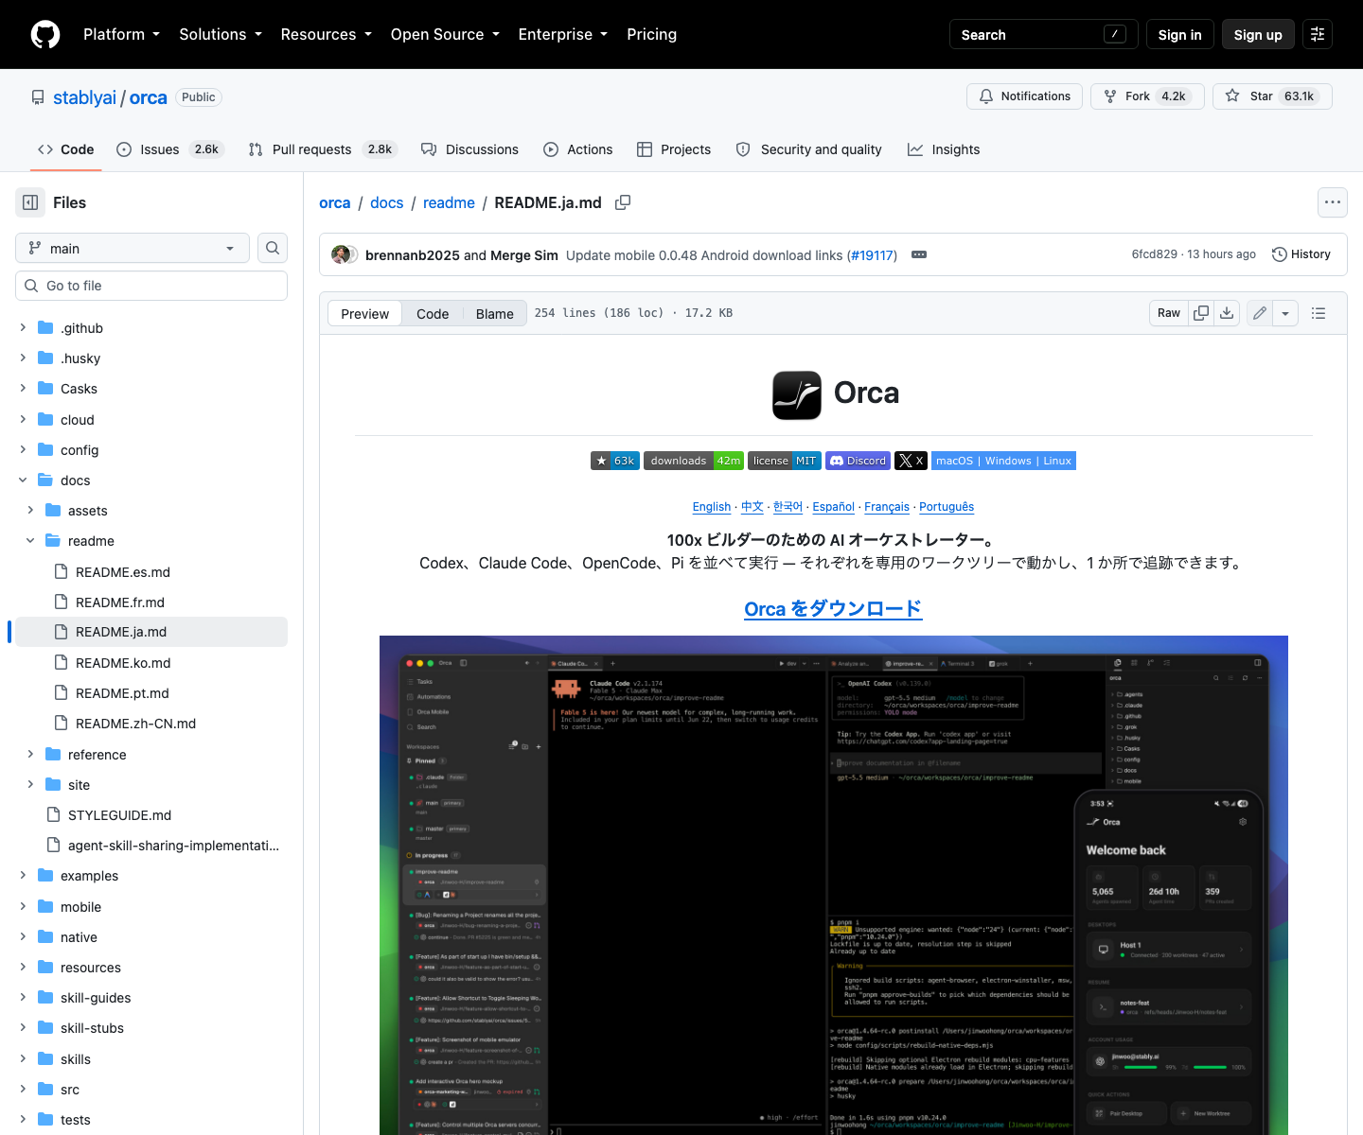Focus the Go to file input
This screenshot has width=1363, height=1135.
tap(151, 286)
